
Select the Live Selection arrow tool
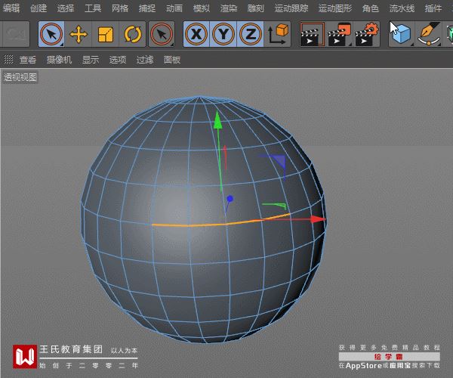[x=51, y=34]
